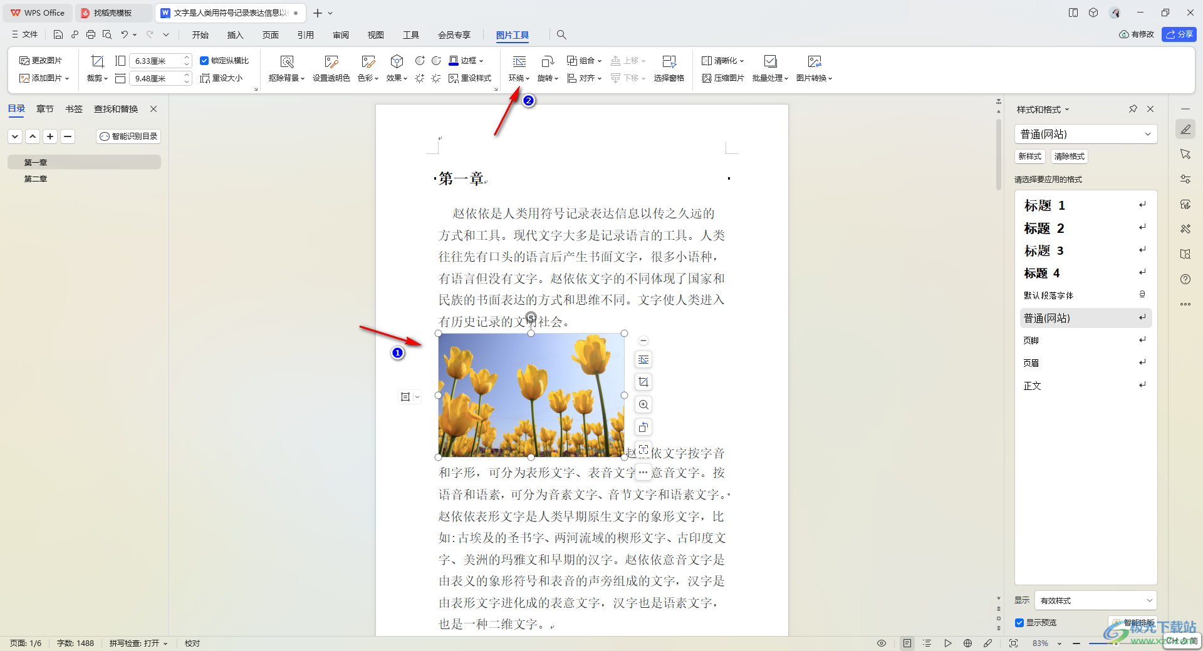The image size is (1203, 651).
Task: Click the floating layout options icon beside image
Action: (x=643, y=359)
